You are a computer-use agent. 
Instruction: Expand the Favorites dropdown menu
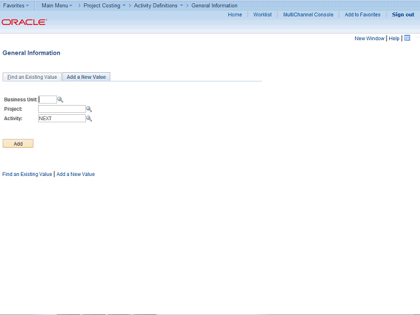[x=16, y=5]
